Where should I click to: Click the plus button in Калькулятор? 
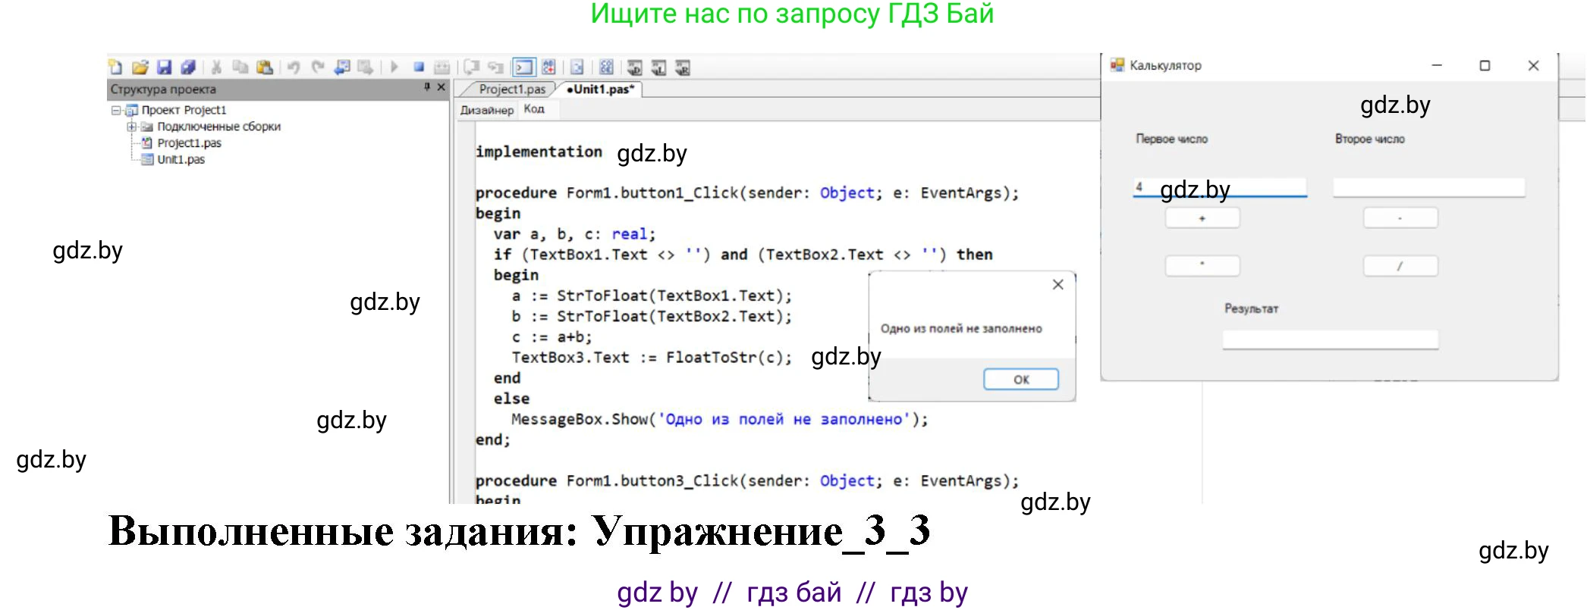point(1202,218)
